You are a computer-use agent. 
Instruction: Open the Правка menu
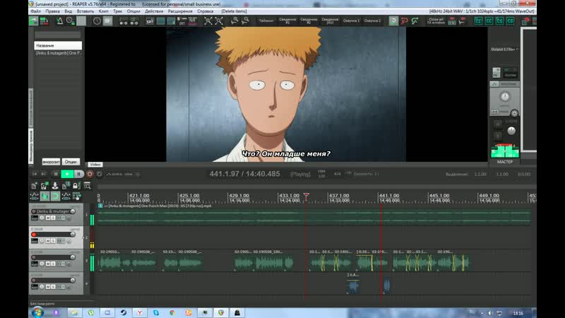point(52,11)
